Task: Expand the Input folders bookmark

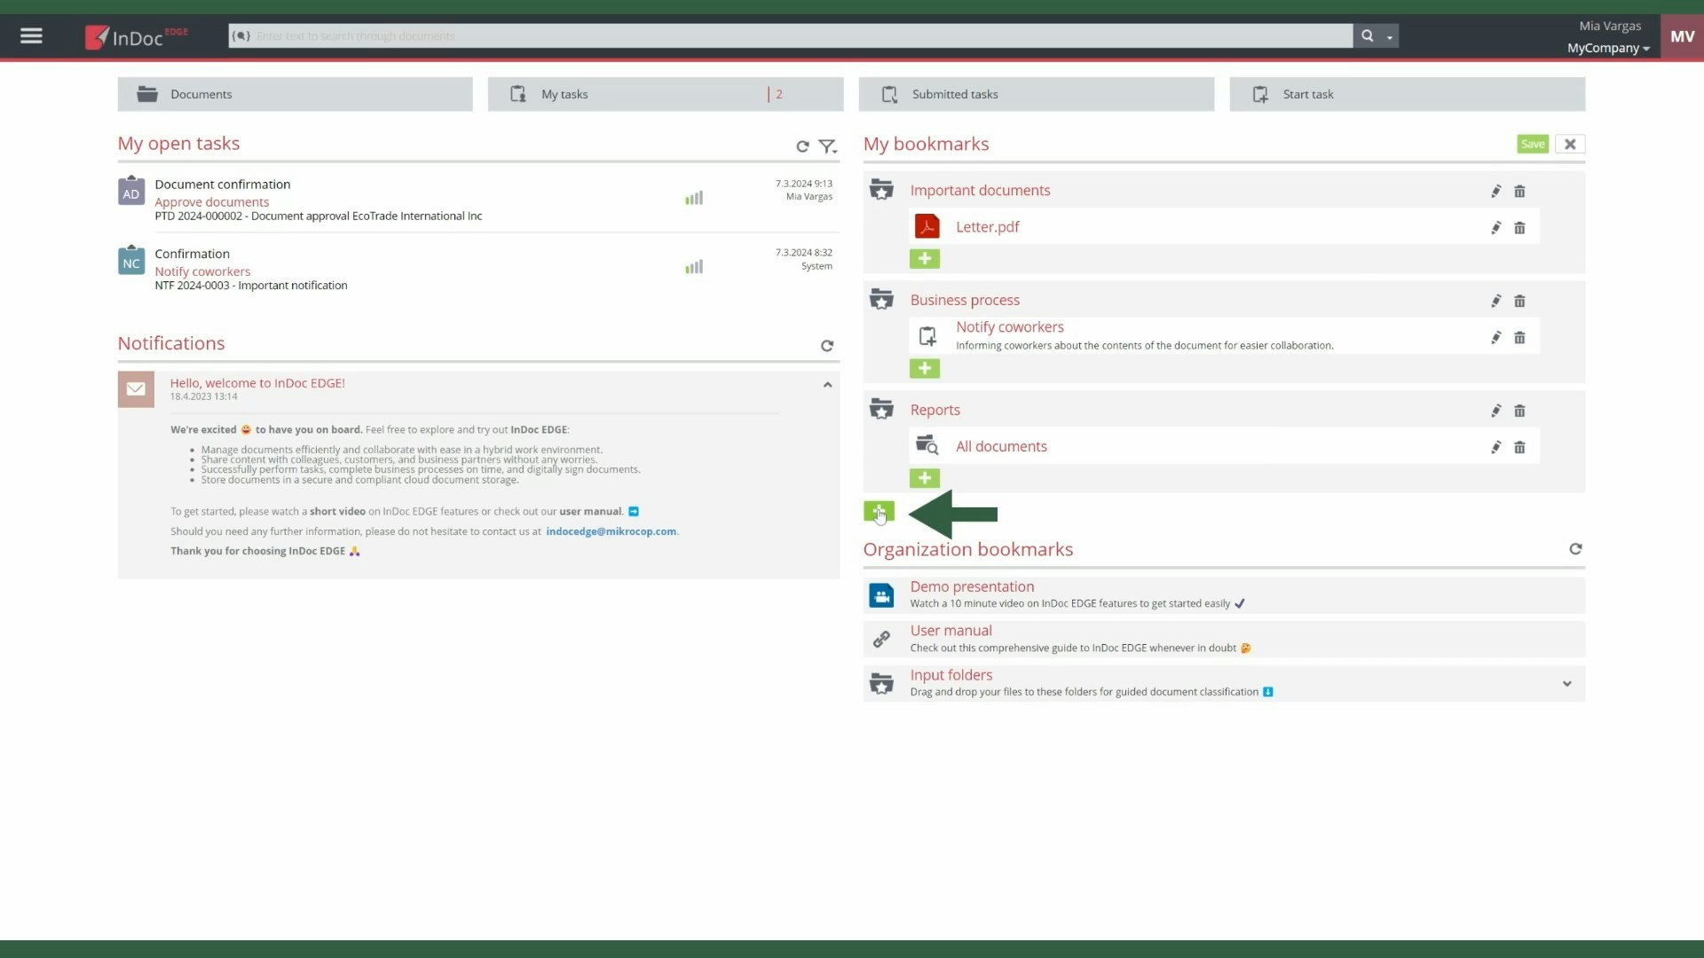Action: (x=1566, y=684)
